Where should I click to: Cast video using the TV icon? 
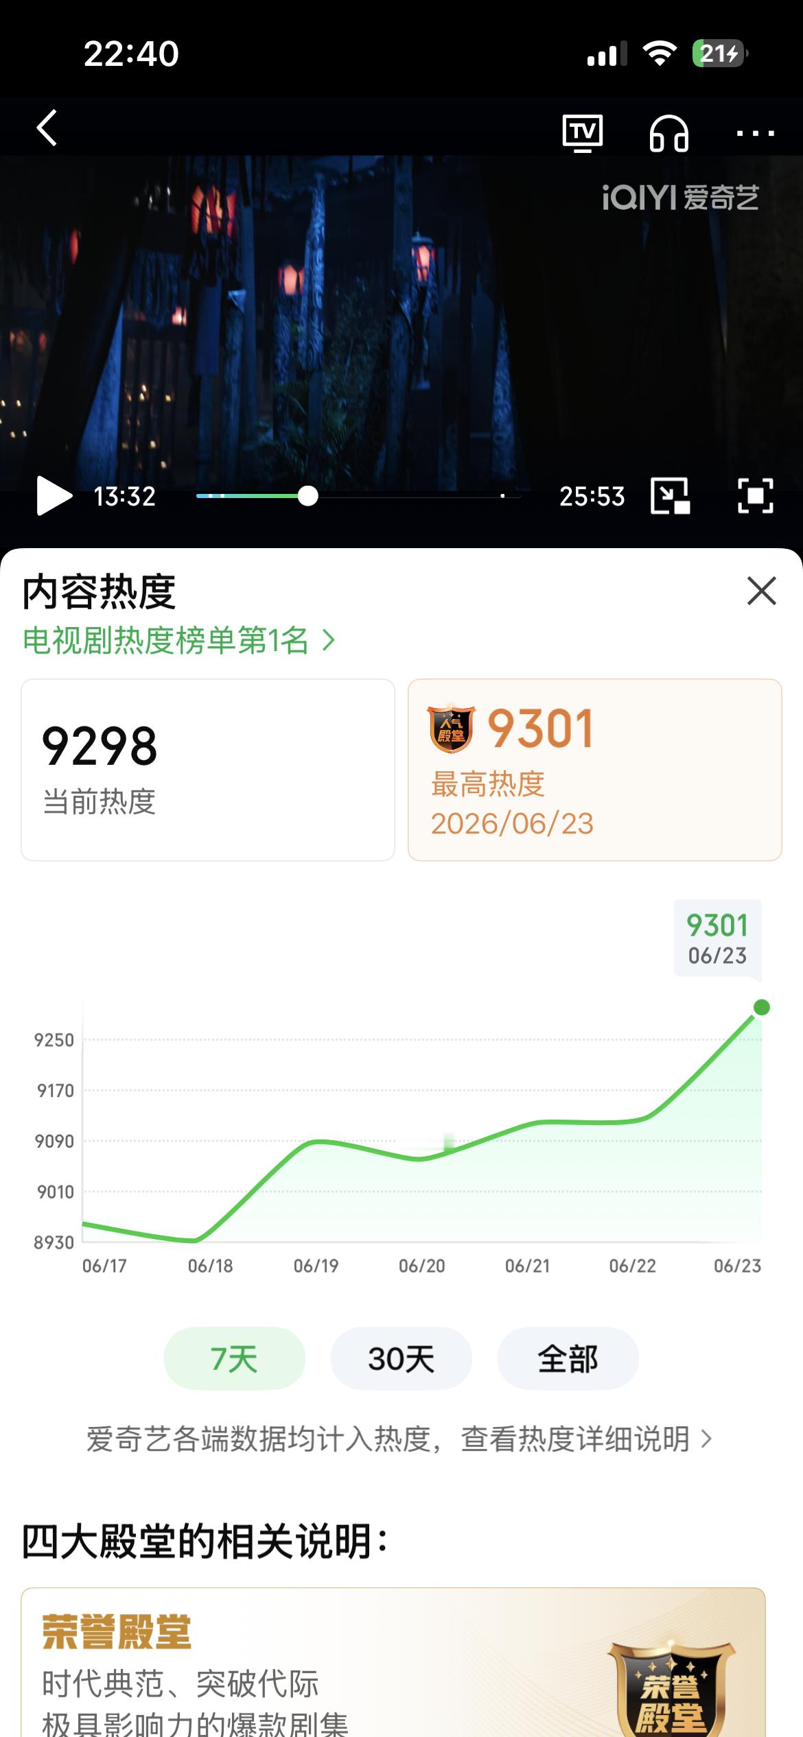point(583,132)
